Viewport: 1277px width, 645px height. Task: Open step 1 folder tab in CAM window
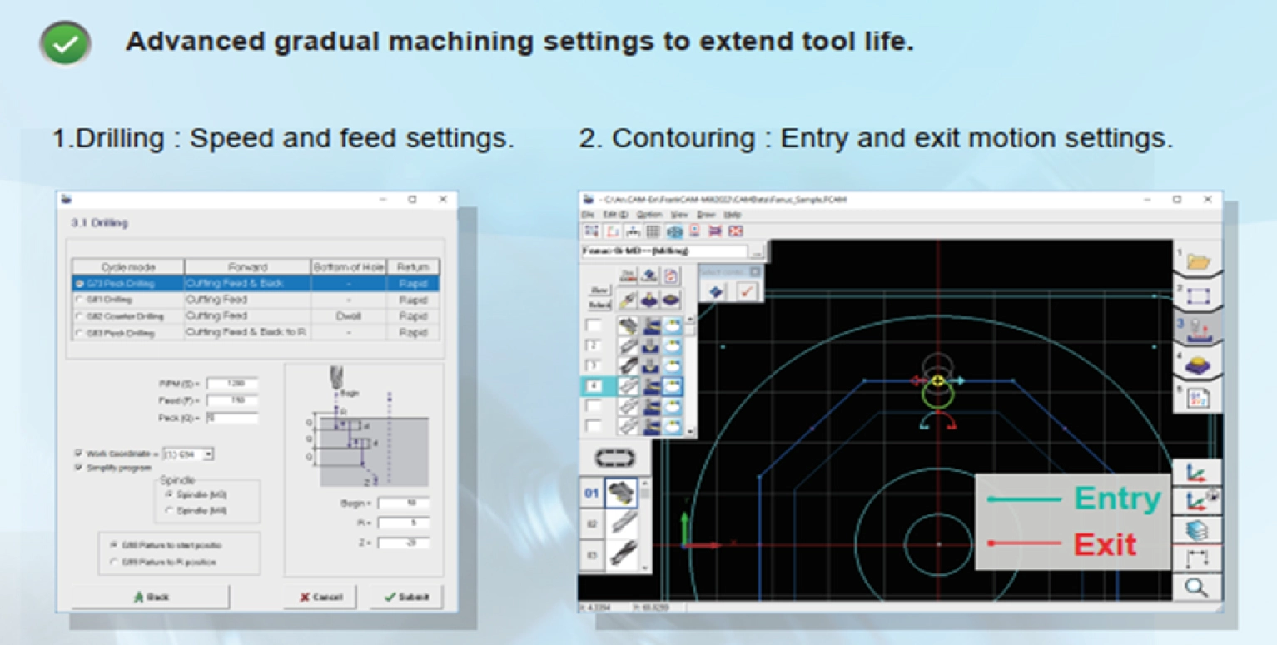click(x=1199, y=260)
